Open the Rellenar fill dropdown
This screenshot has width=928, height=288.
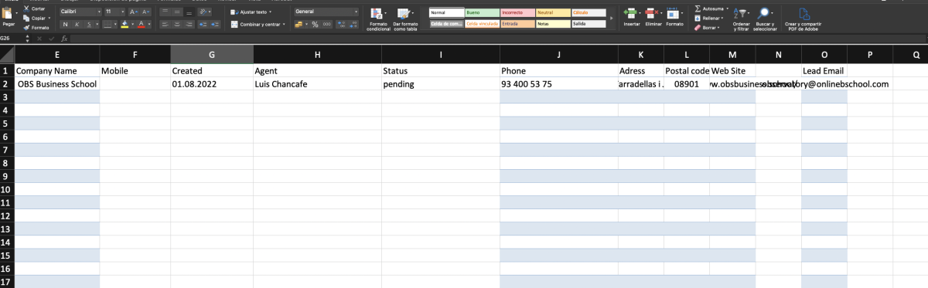[709, 18]
